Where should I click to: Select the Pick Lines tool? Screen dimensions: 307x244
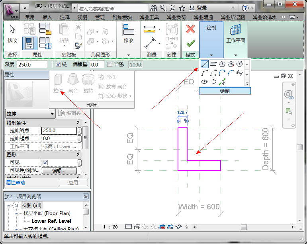point(222,82)
